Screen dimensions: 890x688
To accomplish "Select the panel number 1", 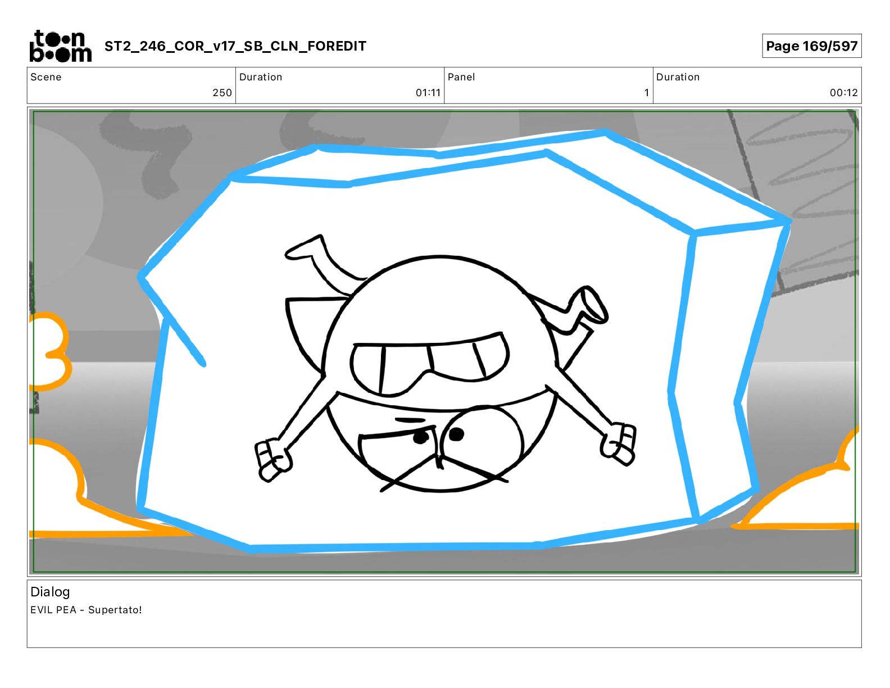I will [x=647, y=93].
